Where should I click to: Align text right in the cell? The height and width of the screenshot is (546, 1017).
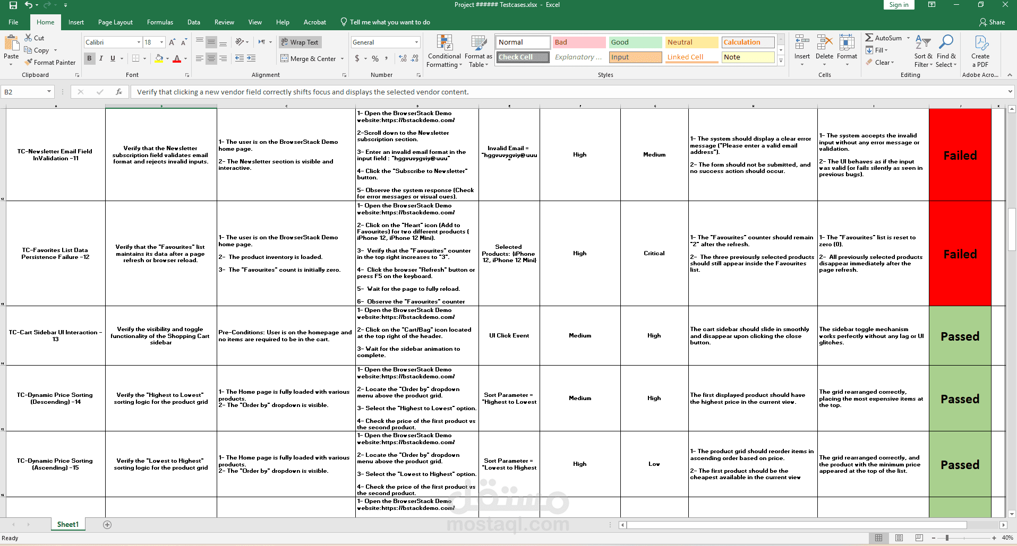coord(223,58)
